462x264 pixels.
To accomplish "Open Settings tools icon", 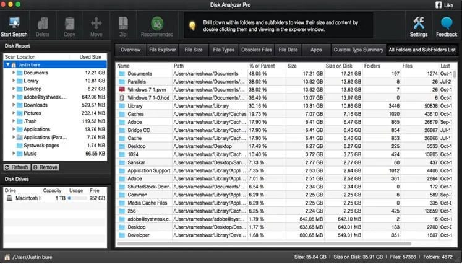I will (418, 23).
